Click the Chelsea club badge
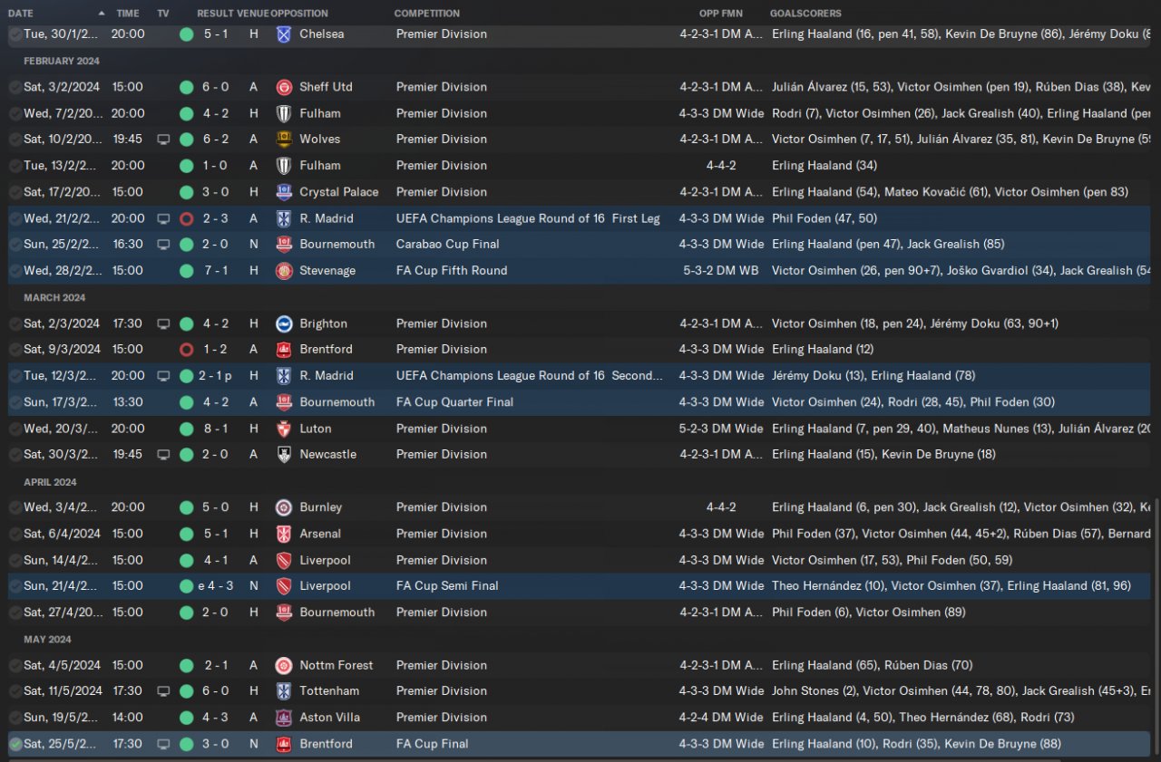The image size is (1161, 762). click(x=284, y=34)
